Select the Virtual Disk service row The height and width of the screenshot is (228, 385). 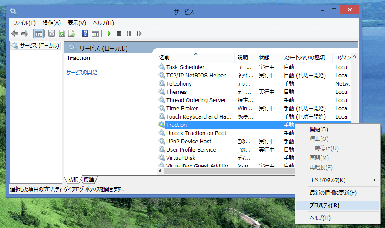pos(226,158)
